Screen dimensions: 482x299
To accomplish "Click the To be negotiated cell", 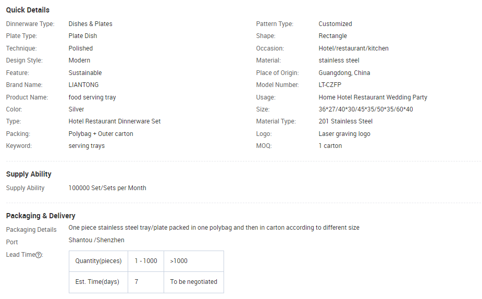I will [x=193, y=282].
